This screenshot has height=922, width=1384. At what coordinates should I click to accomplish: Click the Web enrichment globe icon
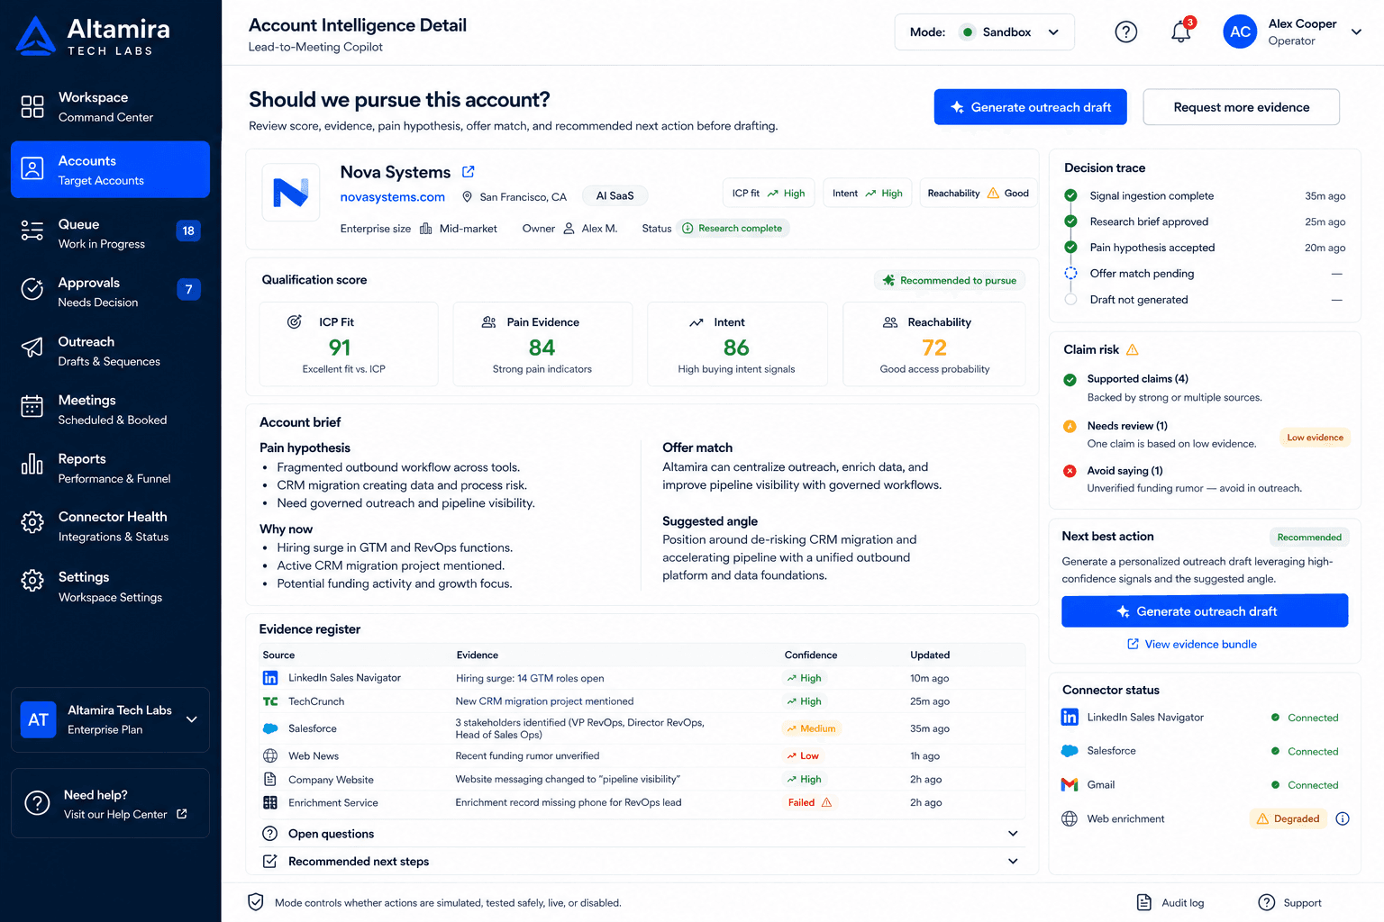click(x=1070, y=818)
